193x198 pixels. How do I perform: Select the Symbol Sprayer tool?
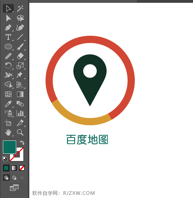point(8,113)
